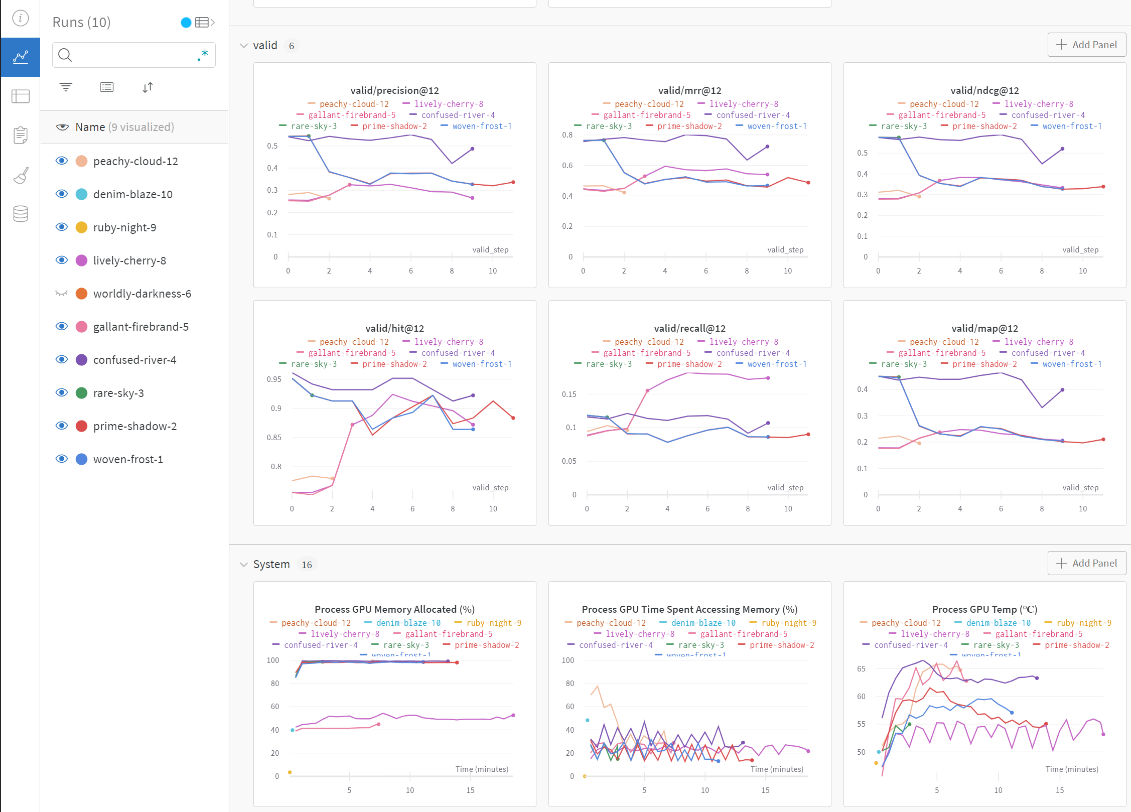Open the reports clipboard sidebar icon
1131x812 pixels.
coord(20,134)
